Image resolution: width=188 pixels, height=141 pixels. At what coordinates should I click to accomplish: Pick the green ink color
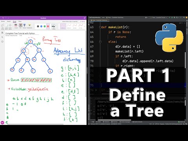(x=45, y=26)
